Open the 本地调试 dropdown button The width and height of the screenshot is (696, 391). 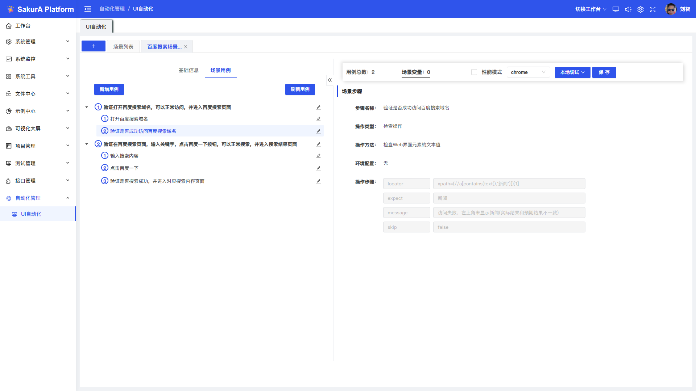pos(572,72)
